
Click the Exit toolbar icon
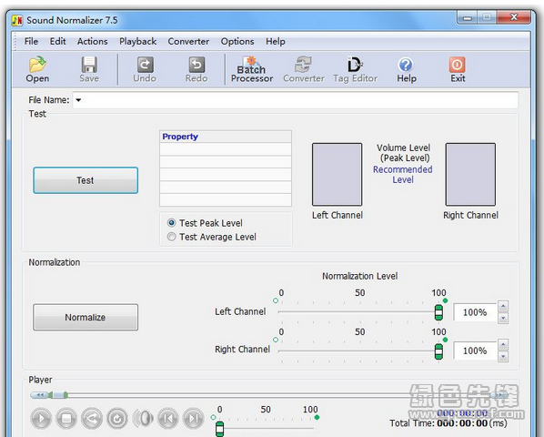pyautogui.click(x=458, y=69)
